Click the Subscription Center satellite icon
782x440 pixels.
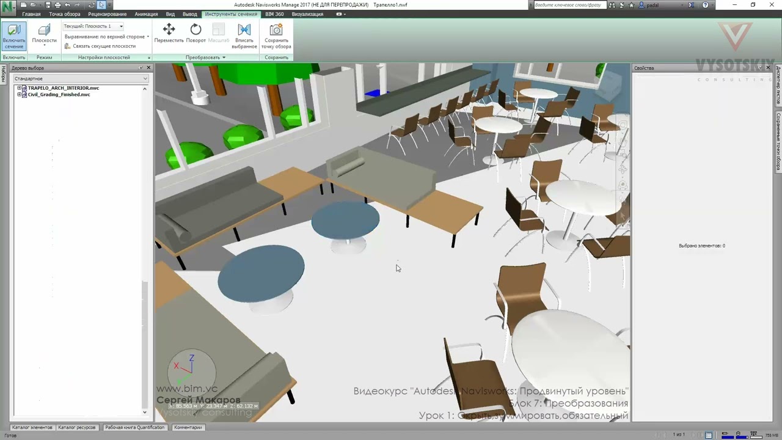point(622,5)
